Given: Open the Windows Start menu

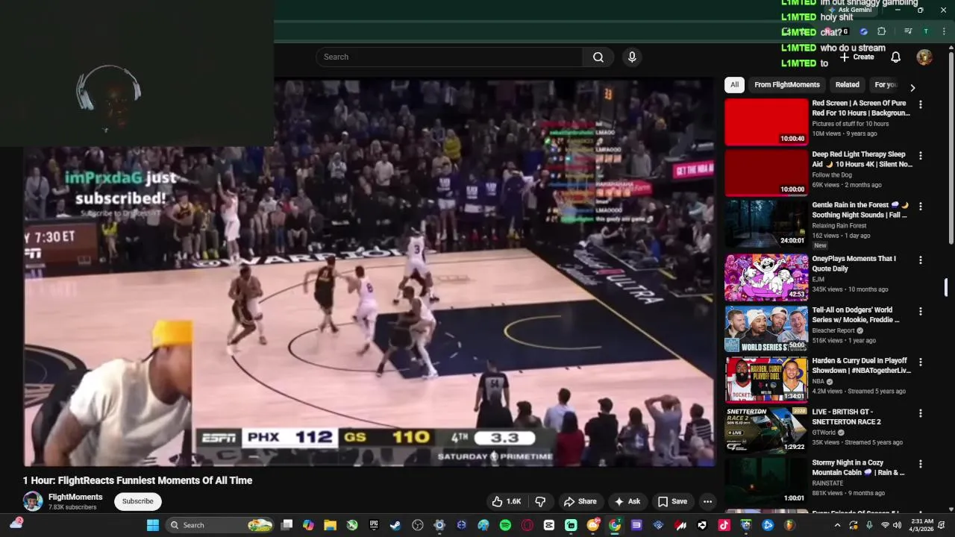Looking at the screenshot, I should 152,525.
